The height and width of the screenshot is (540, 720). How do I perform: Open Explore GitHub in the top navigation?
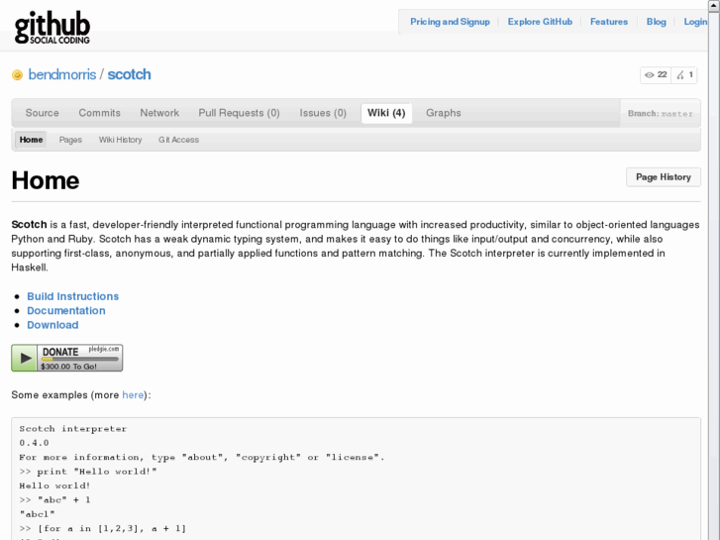(x=540, y=22)
